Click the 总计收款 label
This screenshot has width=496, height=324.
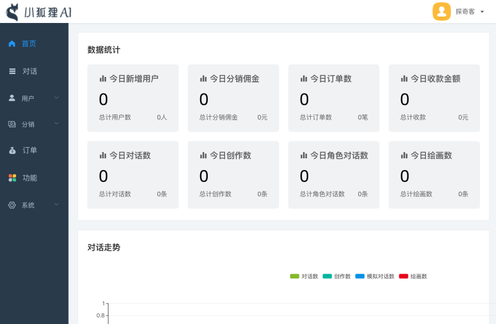(x=413, y=117)
